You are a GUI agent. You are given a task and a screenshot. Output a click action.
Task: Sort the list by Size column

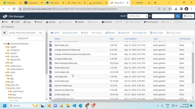click(x=112, y=39)
